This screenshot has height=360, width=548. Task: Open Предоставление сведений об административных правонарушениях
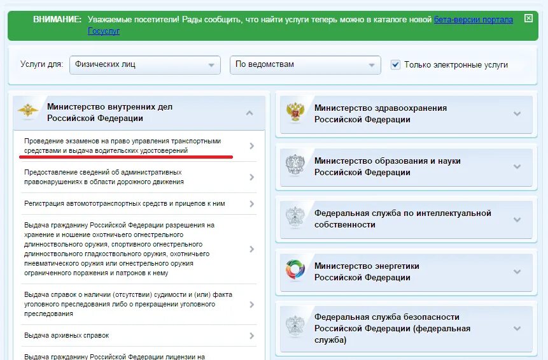point(104,177)
